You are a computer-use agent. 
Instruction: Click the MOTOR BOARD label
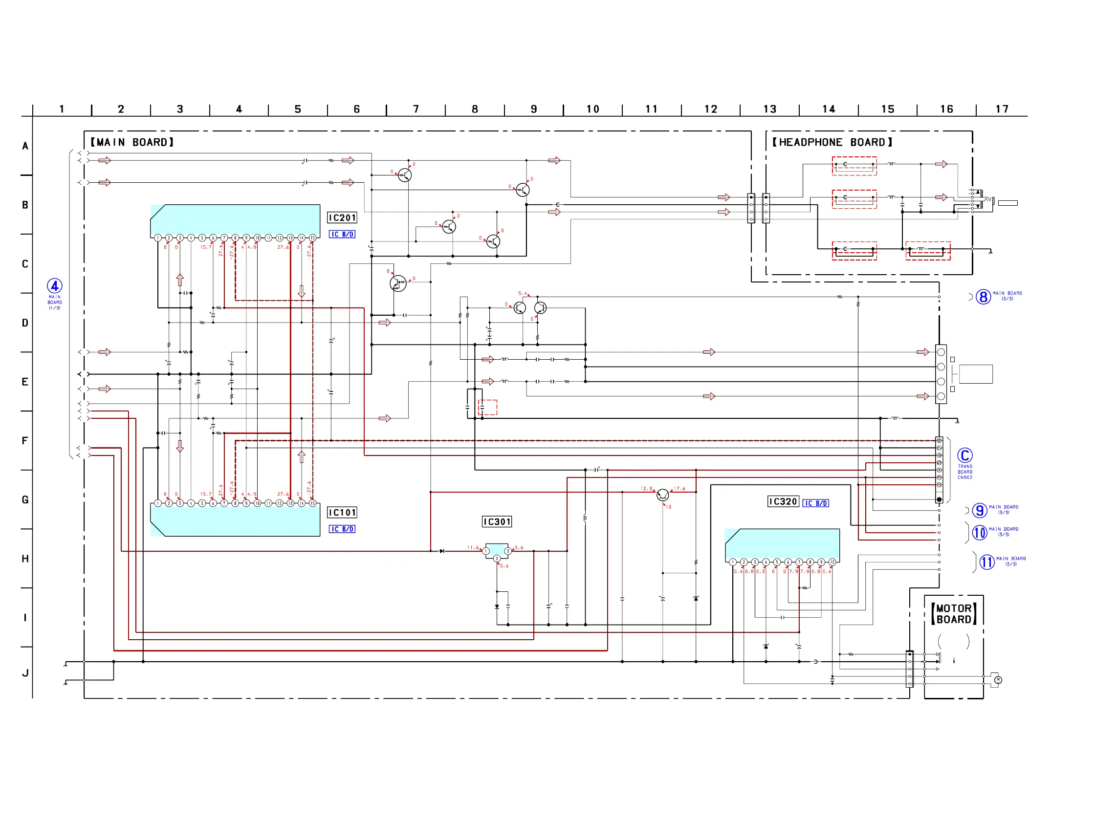pyautogui.click(x=953, y=614)
